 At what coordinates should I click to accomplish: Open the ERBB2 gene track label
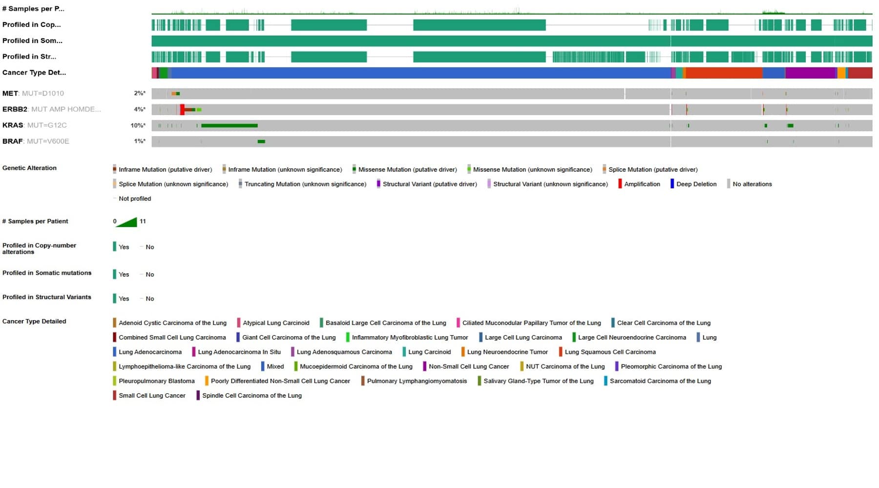(x=15, y=109)
